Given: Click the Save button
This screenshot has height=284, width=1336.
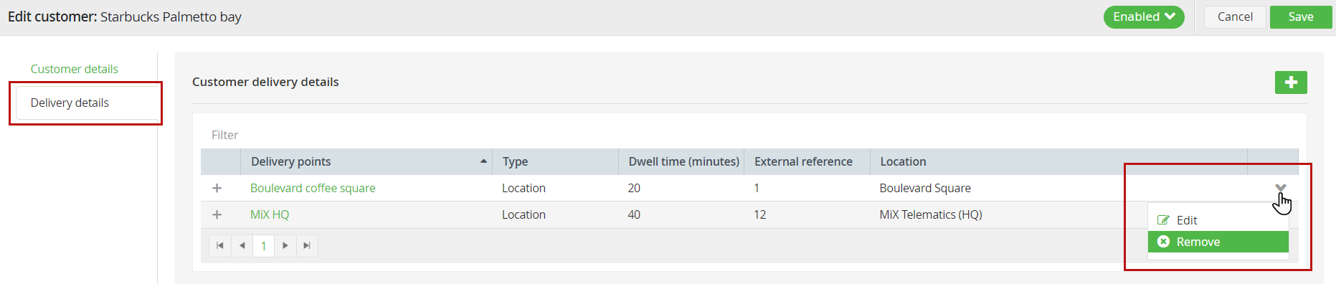Looking at the screenshot, I should 1301,16.
